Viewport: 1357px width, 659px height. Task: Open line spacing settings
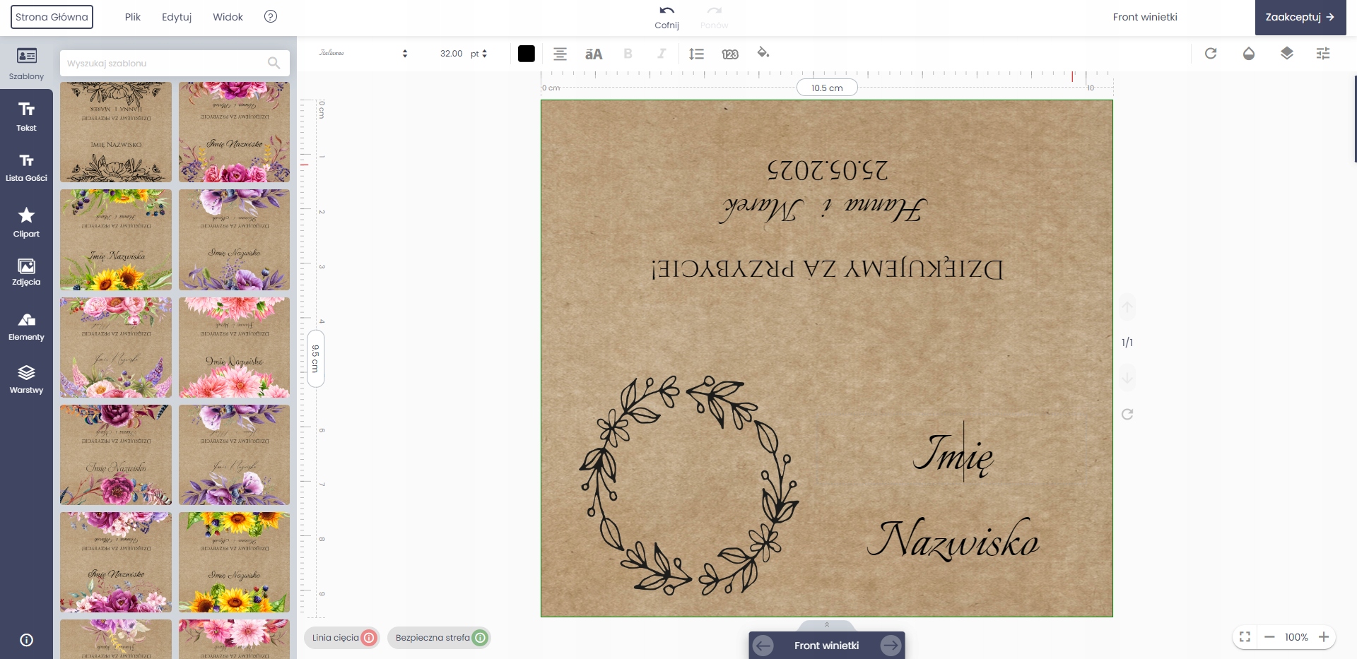(x=696, y=54)
